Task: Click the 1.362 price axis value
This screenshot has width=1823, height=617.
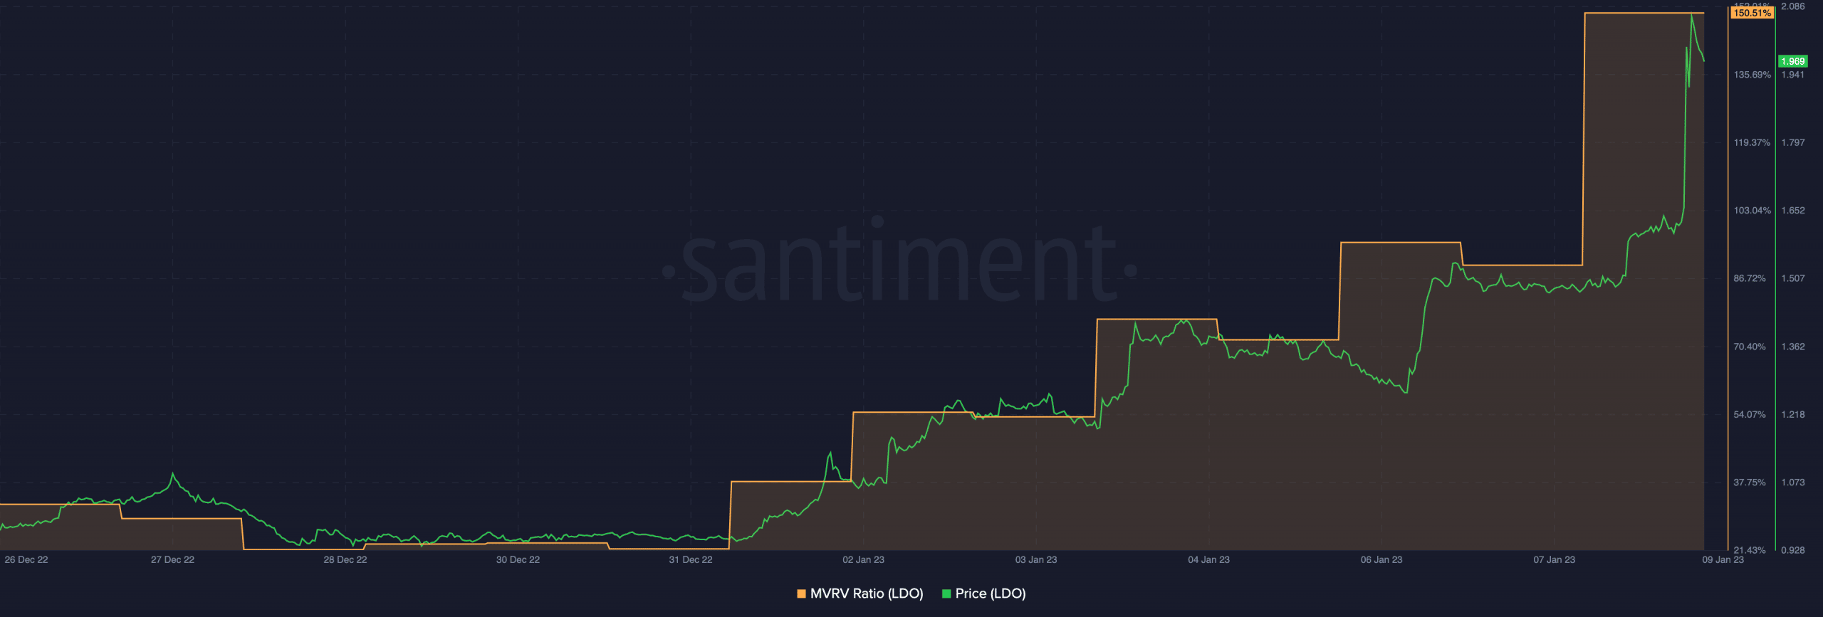Action: click(x=1793, y=347)
